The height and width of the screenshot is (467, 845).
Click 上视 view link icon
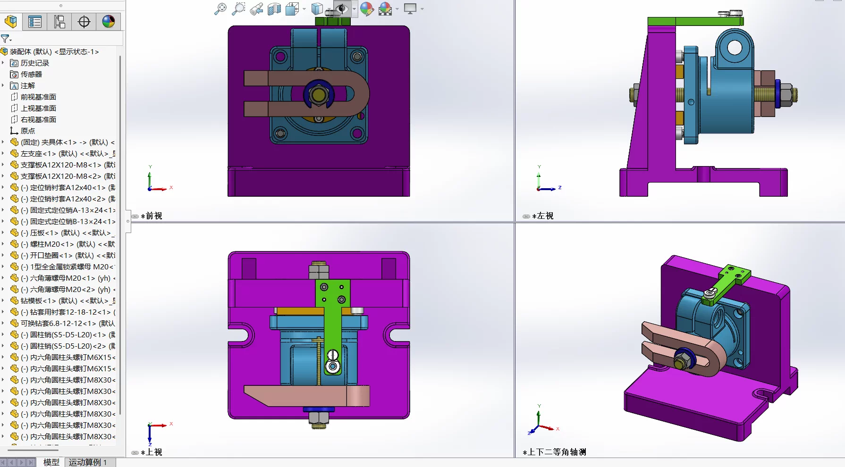(x=135, y=453)
